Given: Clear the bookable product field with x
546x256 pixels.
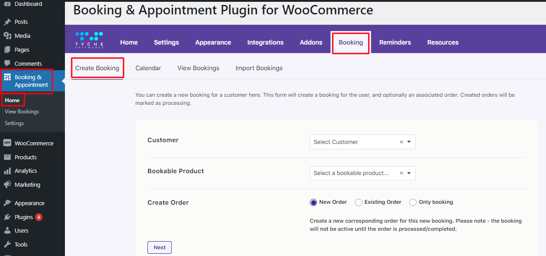Looking at the screenshot, I should point(401,173).
